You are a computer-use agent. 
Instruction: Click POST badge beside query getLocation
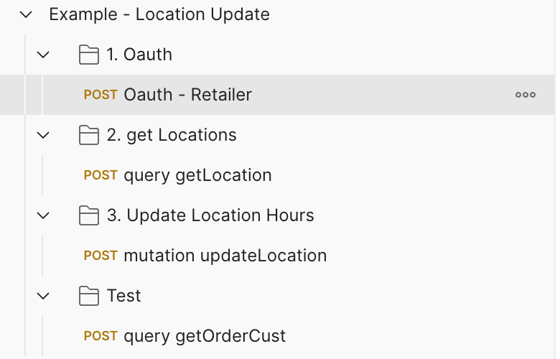[x=101, y=175]
